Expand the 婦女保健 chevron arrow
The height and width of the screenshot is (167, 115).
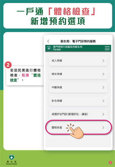pos(103,74)
